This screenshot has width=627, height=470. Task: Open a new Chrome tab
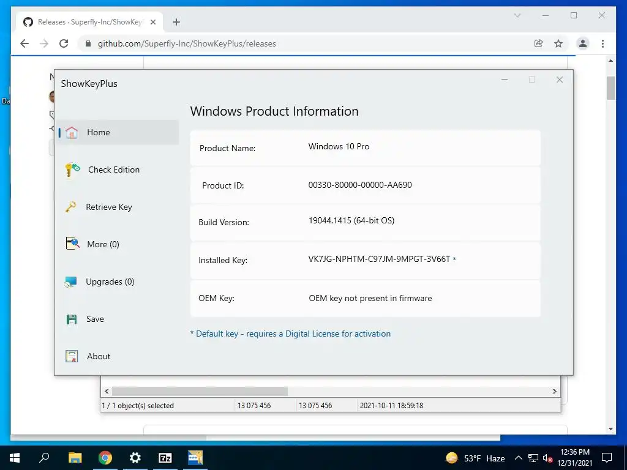coord(176,22)
